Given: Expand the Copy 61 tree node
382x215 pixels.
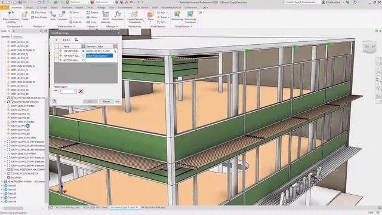Looking at the screenshot, I should [2, 189].
